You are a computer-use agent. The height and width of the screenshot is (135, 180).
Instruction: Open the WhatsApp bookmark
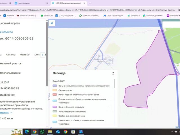pos(47,16)
